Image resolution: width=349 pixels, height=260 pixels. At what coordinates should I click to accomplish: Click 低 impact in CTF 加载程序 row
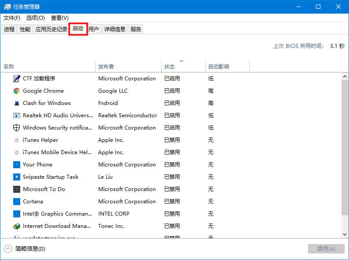[x=211, y=79]
